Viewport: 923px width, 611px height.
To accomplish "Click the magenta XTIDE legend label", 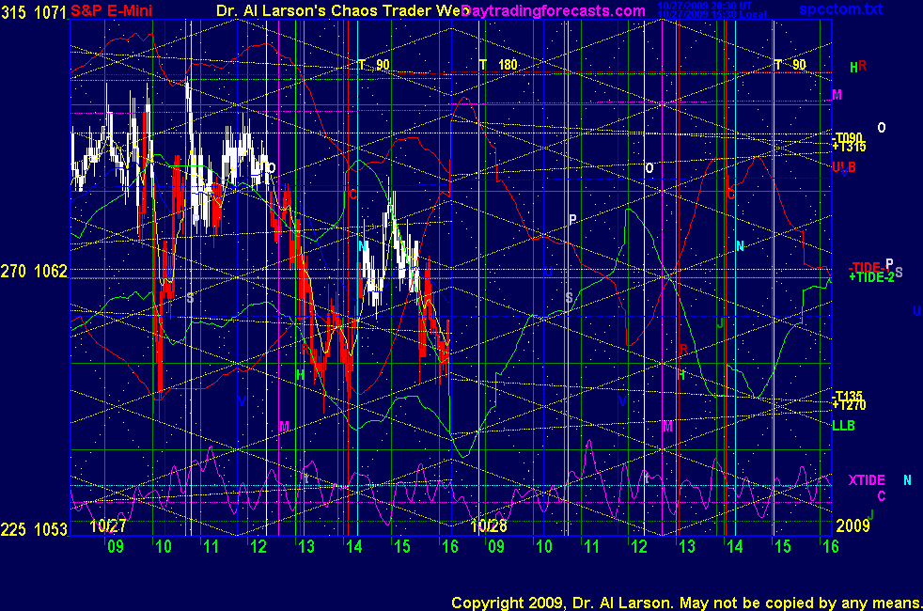I will click(x=867, y=480).
